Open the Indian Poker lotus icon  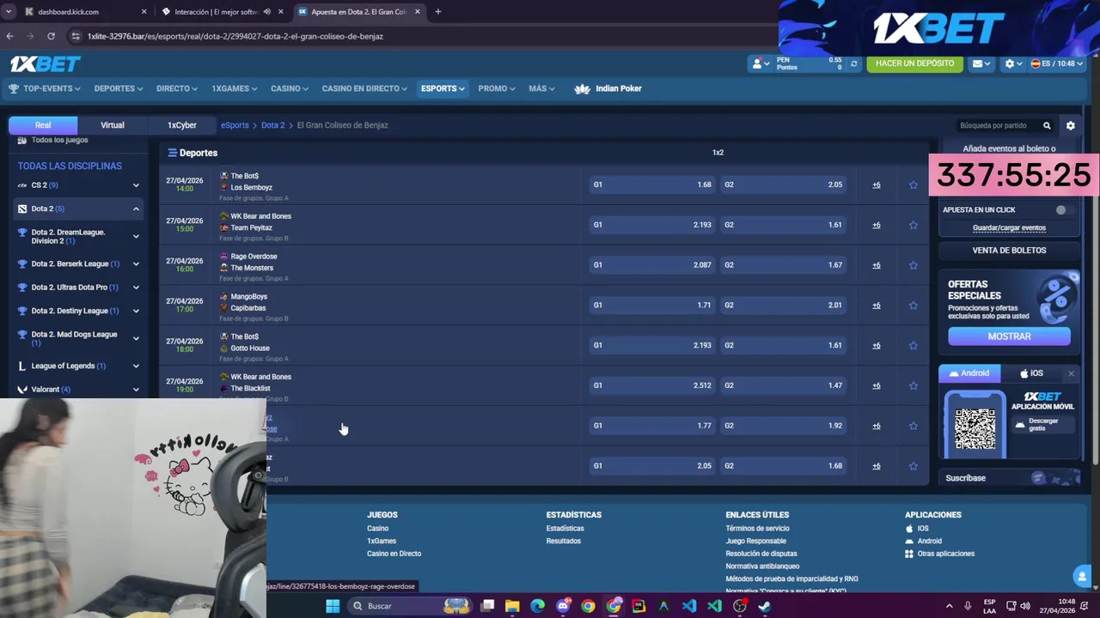[x=582, y=88]
